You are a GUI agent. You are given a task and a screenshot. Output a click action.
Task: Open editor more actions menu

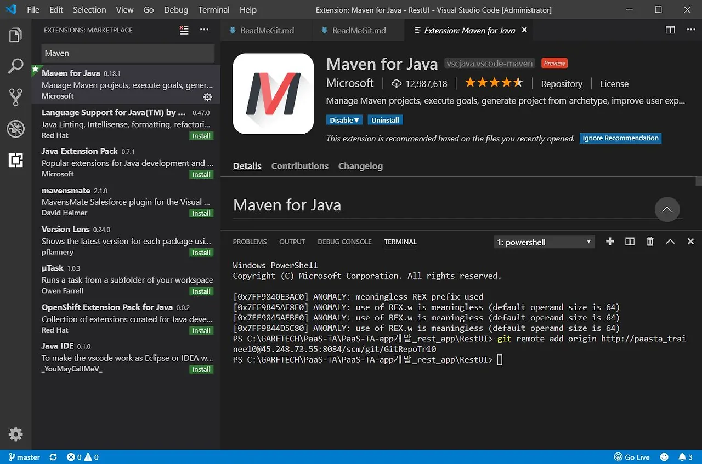pyautogui.click(x=690, y=30)
